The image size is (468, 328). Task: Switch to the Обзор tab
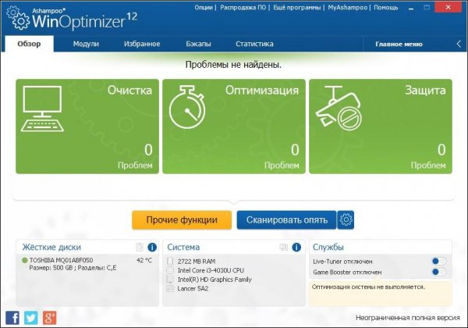tap(30, 44)
